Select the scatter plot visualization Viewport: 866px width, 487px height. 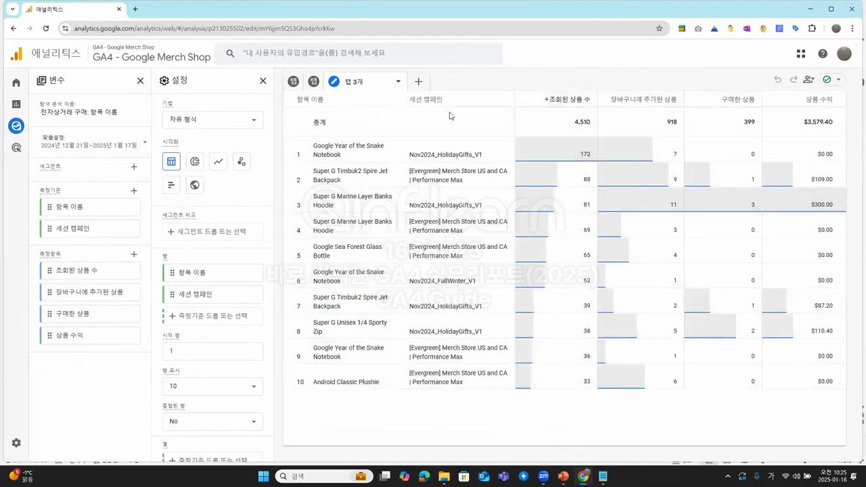coord(242,162)
